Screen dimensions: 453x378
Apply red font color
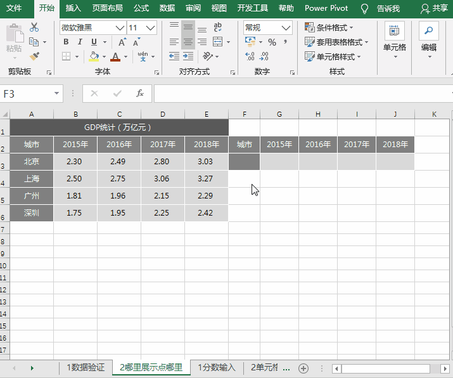(x=115, y=56)
